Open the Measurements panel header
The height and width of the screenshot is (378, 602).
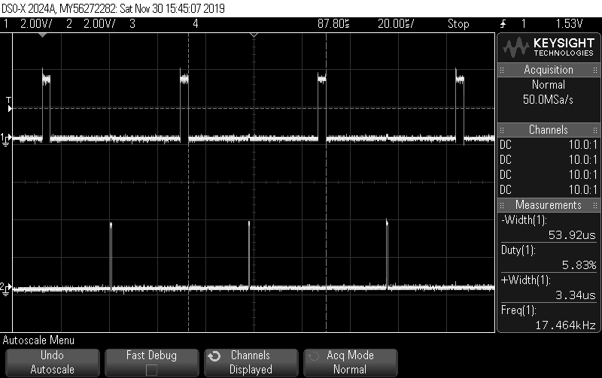(x=549, y=204)
